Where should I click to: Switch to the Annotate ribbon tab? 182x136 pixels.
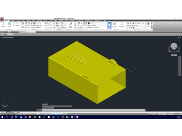(x=13, y=21)
